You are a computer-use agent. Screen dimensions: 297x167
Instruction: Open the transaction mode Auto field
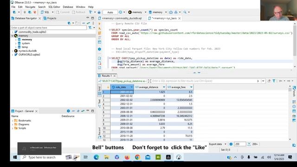tap(110, 12)
